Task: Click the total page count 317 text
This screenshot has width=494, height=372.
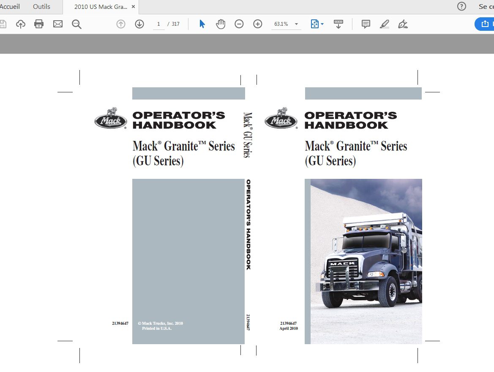Action: point(175,24)
